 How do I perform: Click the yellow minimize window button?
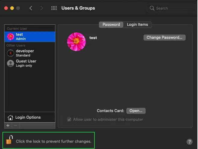[x=12, y=8]
